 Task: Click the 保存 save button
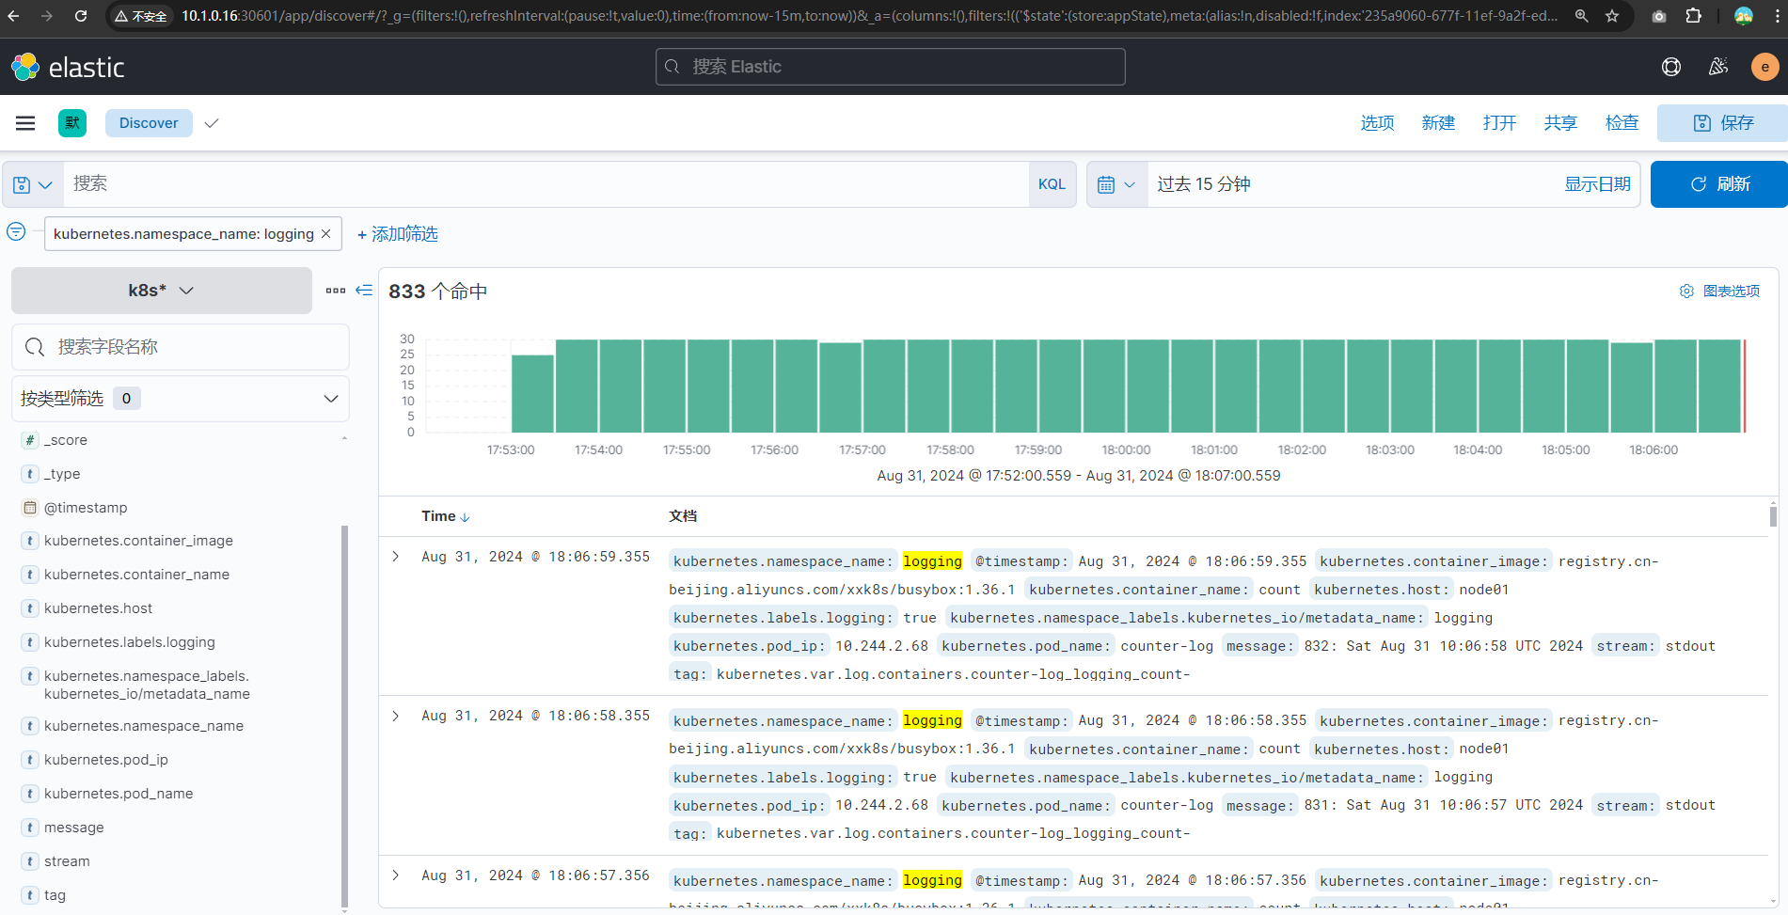pos(1723,123)
